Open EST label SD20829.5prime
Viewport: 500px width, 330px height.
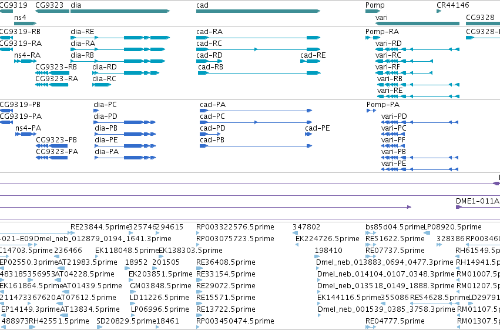[x=126, y=321]
